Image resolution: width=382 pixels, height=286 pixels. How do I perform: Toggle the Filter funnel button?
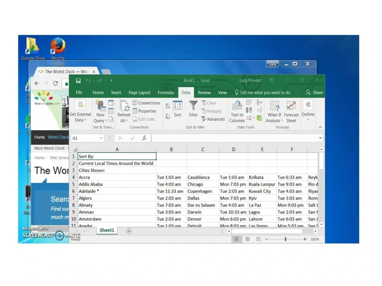(x=193, y=109)
